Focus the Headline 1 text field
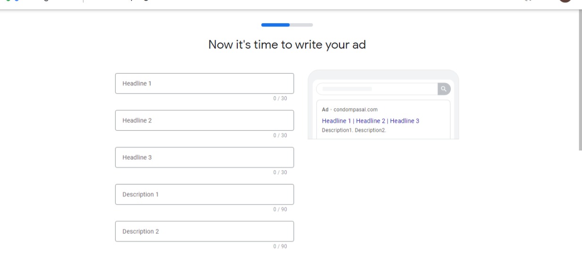582x264 pixels. pos(204,83)
